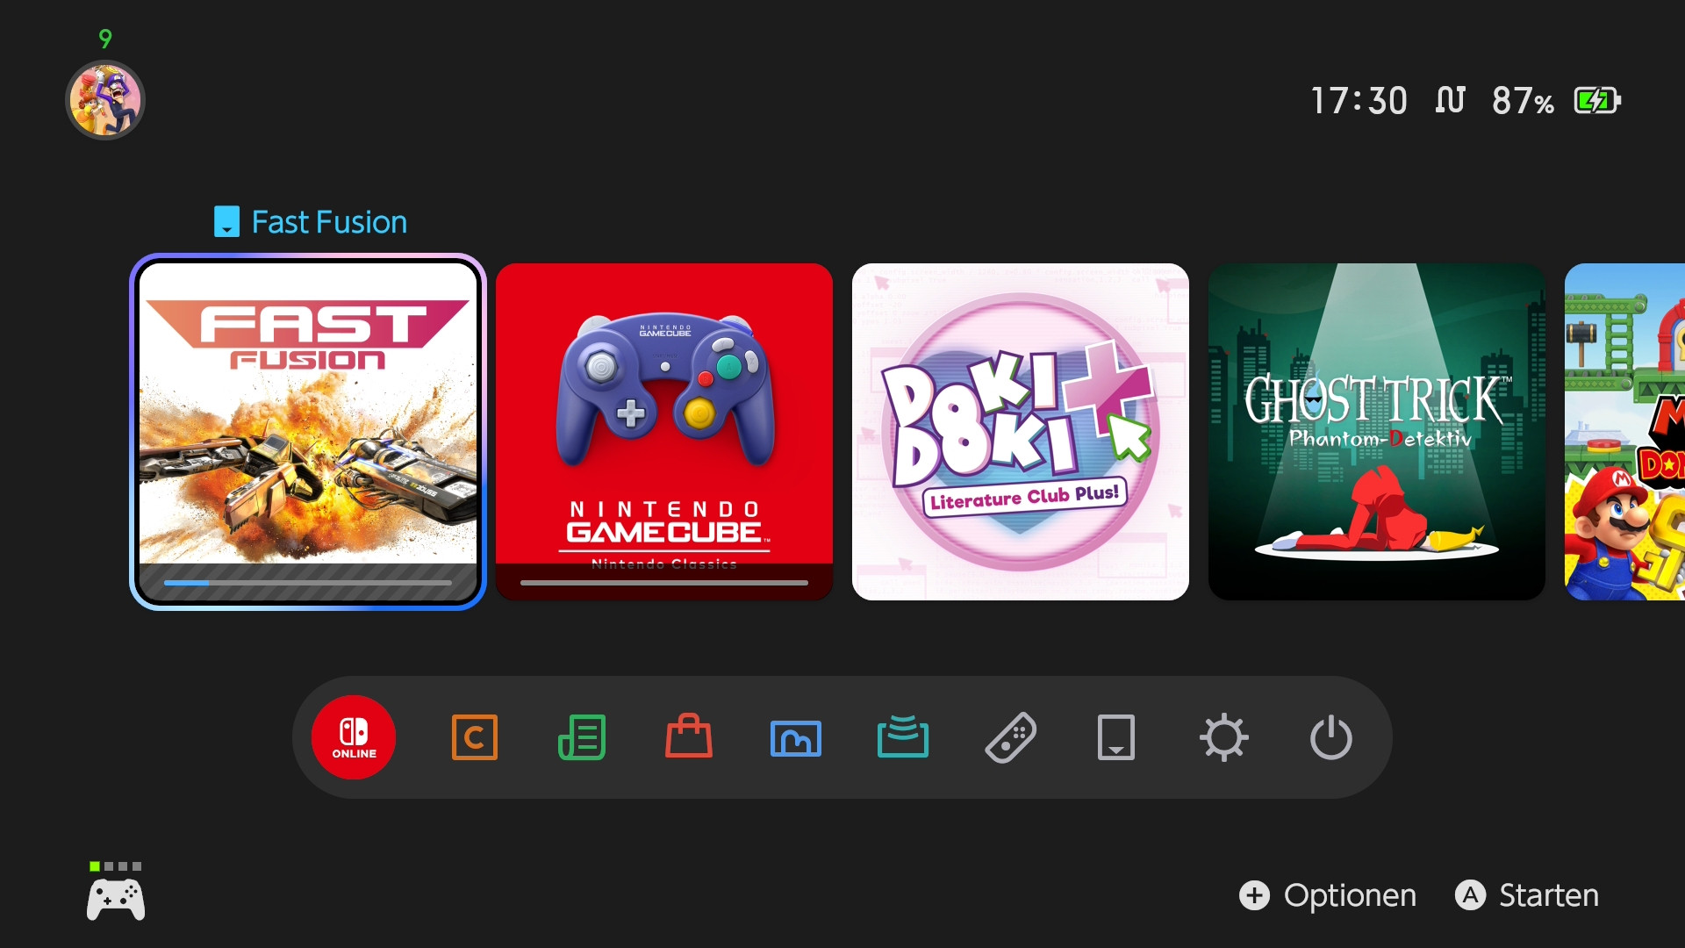The width and height of the screenshot is (1685, 948).
Task: Select the Mario vs. Donkey Kong tile
Action: (1624, 432)
